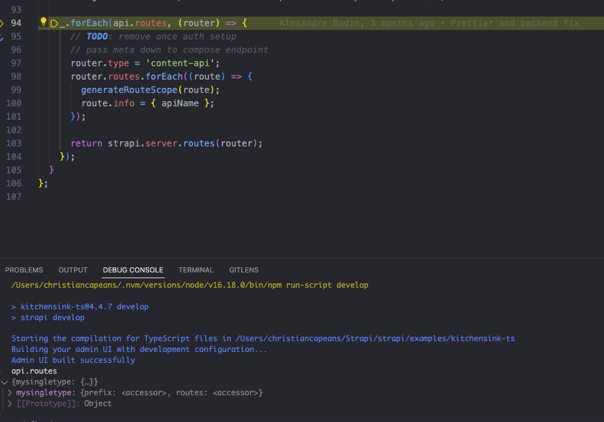This screenshot has height=422, width=604.
Task: Collapse the {mysingletype: {…}} evaluation result
Action: point(3,382)
